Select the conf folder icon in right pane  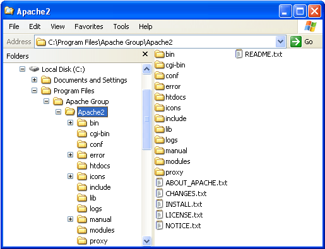[x=160, y=76]
